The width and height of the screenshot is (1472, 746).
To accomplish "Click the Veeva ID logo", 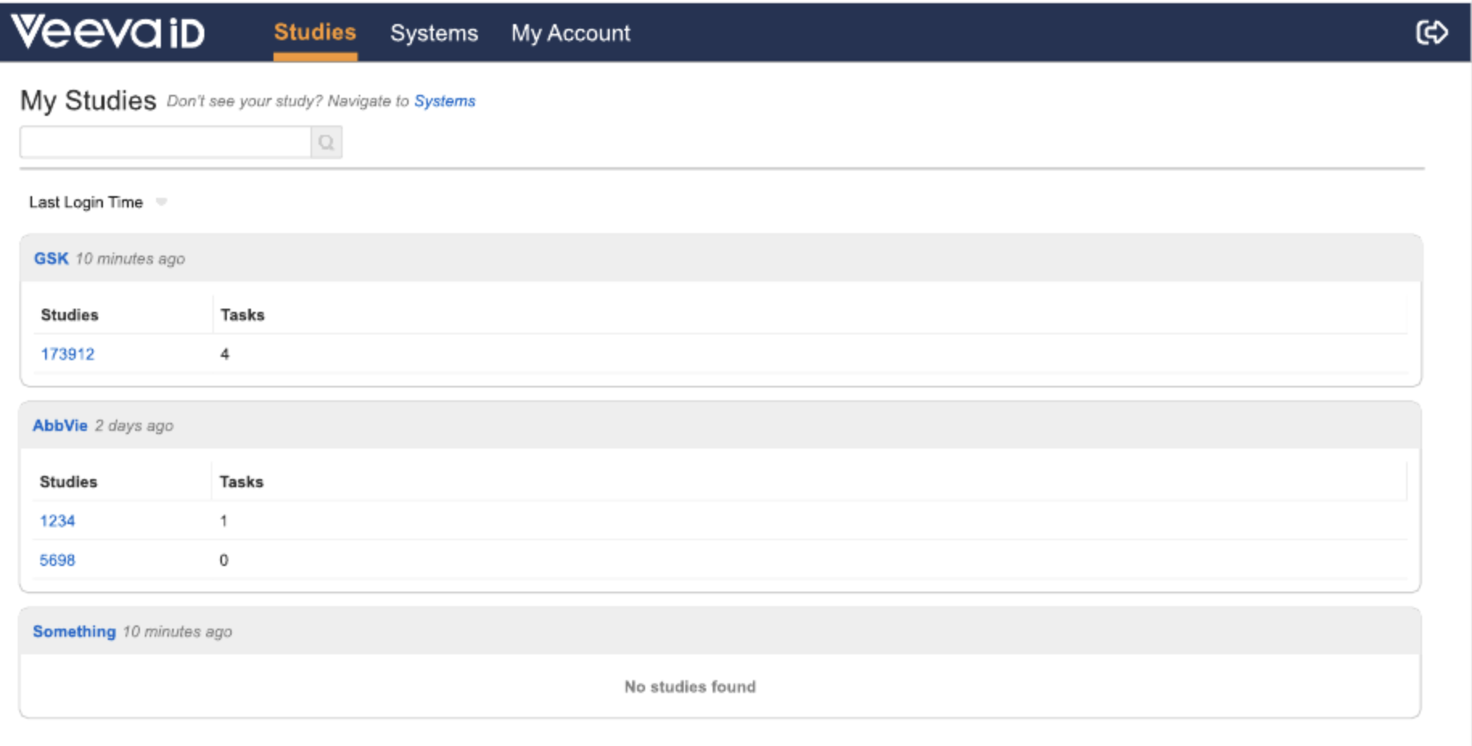I will coord(108,32).
